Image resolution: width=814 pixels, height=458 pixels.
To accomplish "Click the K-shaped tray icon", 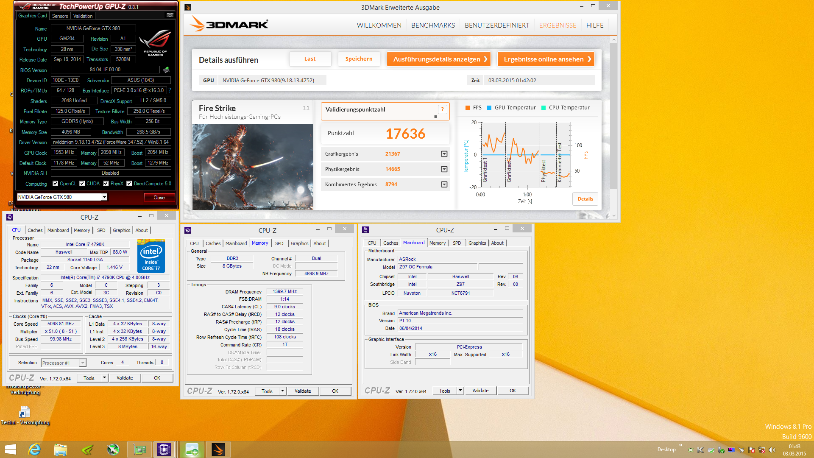I will 700,450.
